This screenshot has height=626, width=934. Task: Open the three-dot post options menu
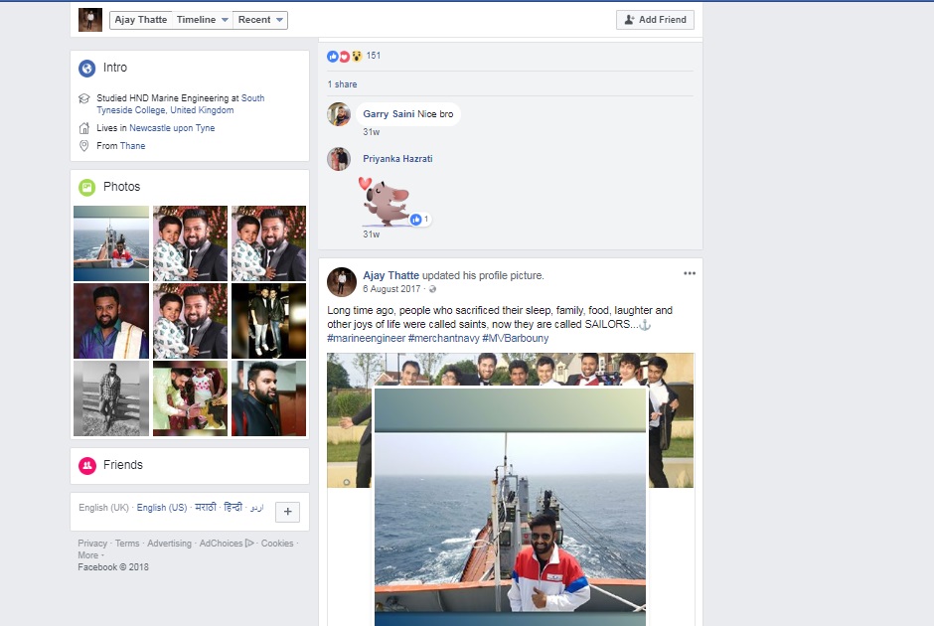689,273
